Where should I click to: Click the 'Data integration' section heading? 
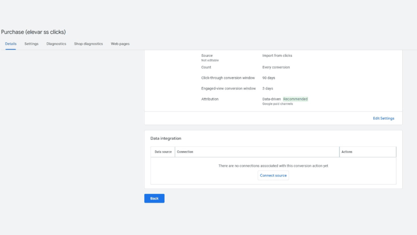click(x=166, y=138)
